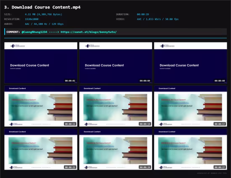The image size is (231, 178).
Task: Click the @CuongNhung1234 username
Action: (34, 32)
